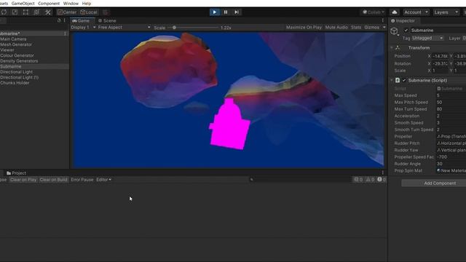Open the Window menu
This screenshot has width=466, height=262.
(x=71, y=4)
